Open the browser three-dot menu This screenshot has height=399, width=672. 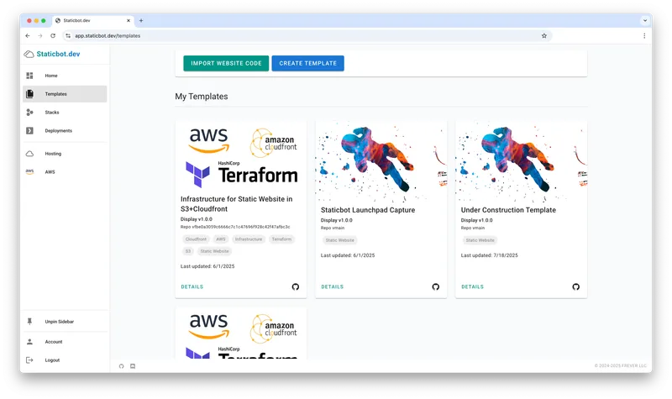point(644,36)
